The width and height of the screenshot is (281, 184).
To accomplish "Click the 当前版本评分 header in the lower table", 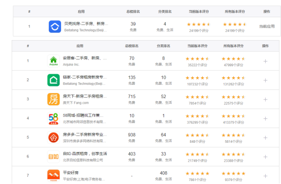I will [x=198, y=46].
